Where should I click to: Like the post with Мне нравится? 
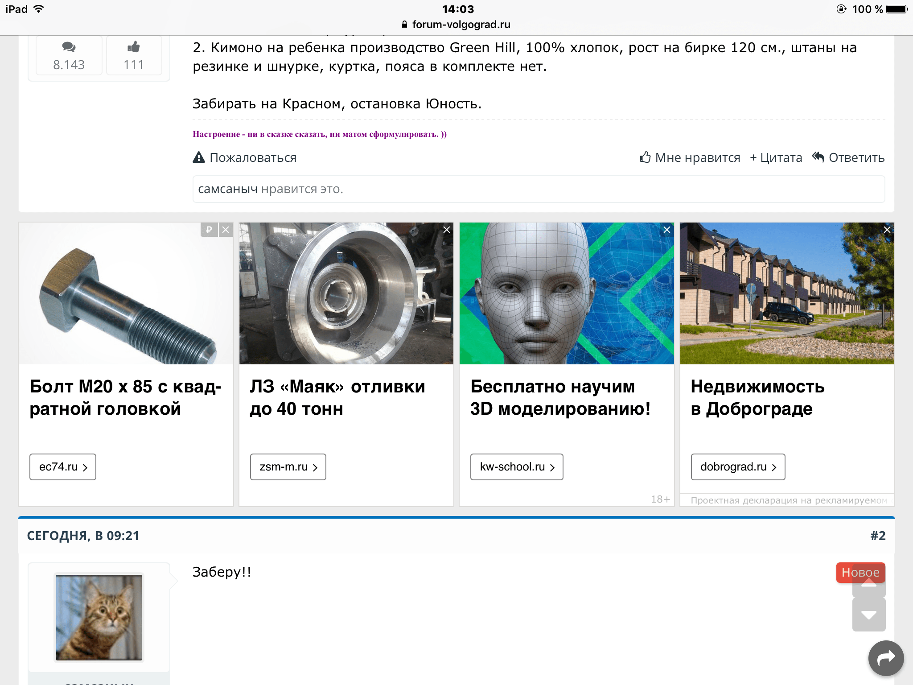[x=690, y=157]
